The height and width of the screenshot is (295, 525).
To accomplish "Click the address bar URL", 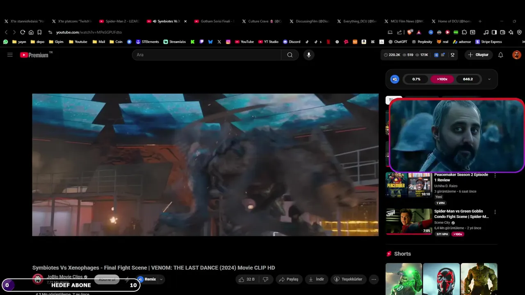I will point(89,32).
